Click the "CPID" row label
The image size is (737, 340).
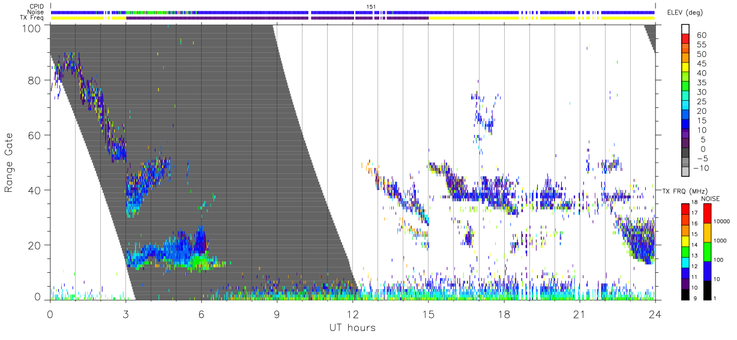point(35,7)
